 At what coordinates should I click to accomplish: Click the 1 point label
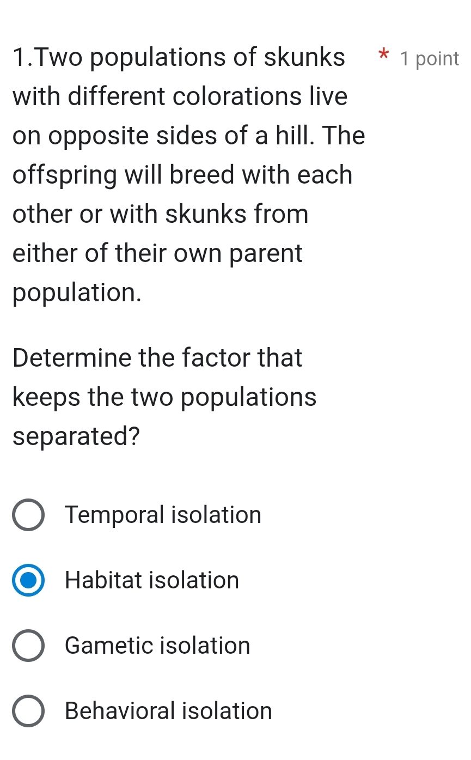(429, 58)
